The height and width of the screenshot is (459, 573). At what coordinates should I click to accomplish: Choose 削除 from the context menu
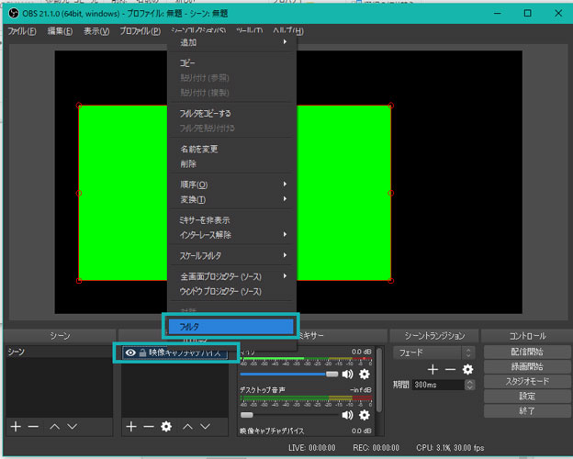[231, 164]
